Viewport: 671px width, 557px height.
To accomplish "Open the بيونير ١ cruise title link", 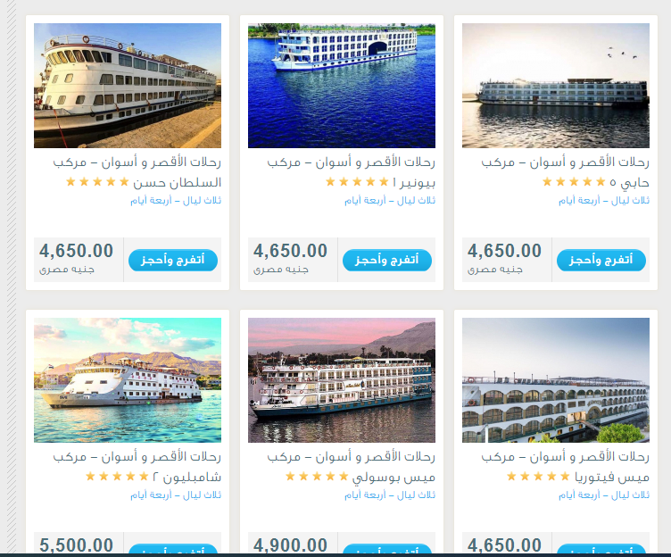I will [x=351, y=172].
